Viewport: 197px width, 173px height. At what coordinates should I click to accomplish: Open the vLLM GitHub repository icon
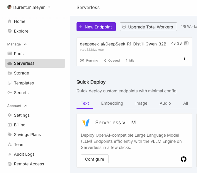[184, 159]
